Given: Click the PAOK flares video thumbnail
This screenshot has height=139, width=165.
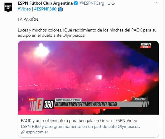Looking at the screenshot, I should click(x=88, y=78).
